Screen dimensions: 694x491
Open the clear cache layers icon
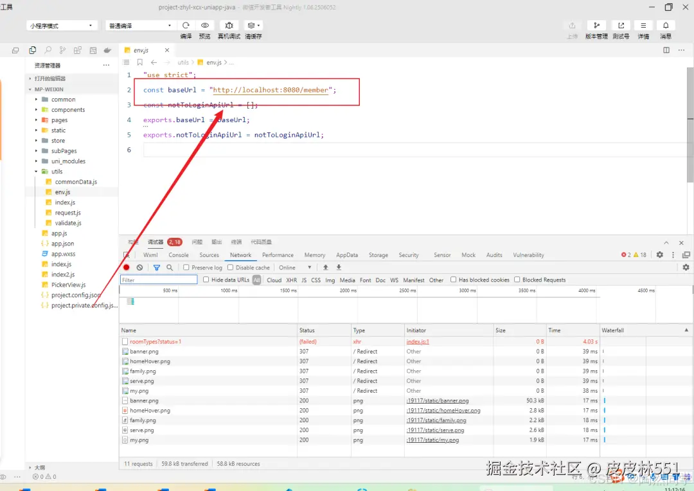(253, 26)
